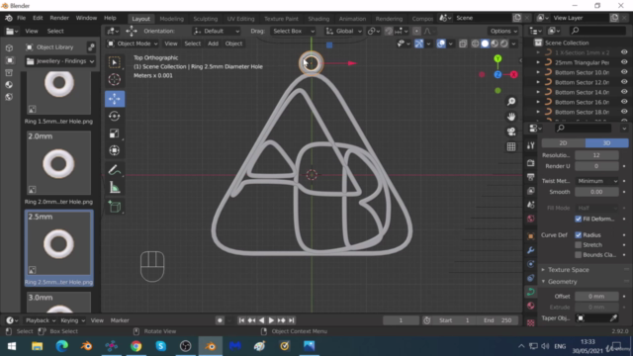Viewport: 633px width, 356px height.
Task: Expand Bottom Sector 10.0 tree row
Action: point(538,72)
